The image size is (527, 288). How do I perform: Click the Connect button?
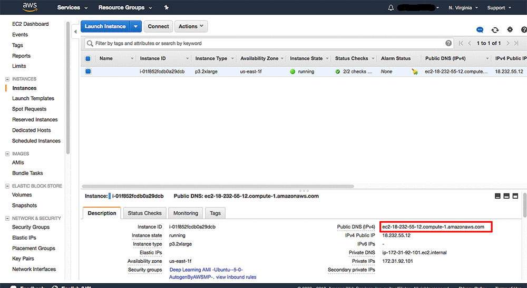click(158, 26)
